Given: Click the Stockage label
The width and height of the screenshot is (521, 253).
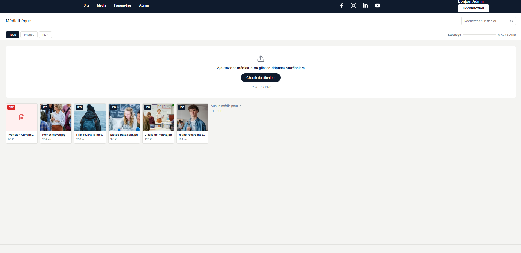Looking at the screenshot, I should tap(454, 35).
